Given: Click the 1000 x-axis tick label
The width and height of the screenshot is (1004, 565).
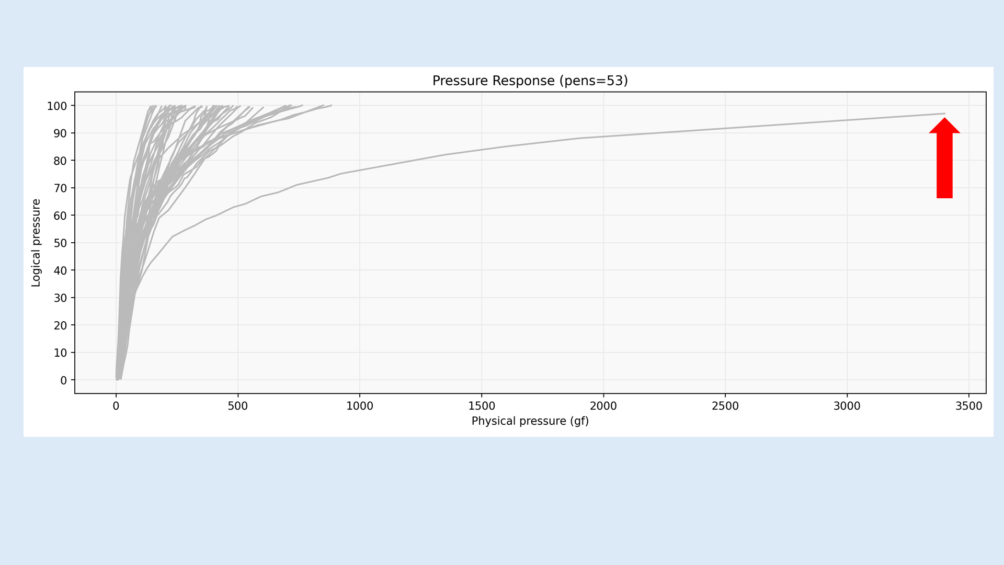Looking at the screenshot, I should [x=359, y=406].
